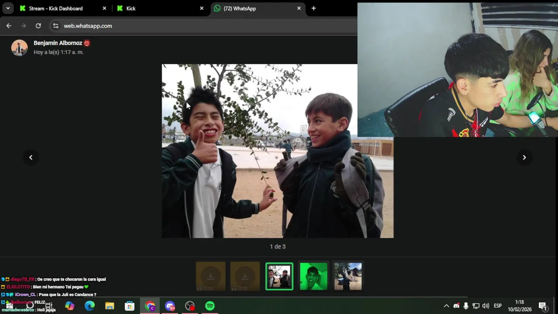This screenshot has width=558, height=314.
Task: Click the main photo of two boys
Action: (x=277, y=151)
